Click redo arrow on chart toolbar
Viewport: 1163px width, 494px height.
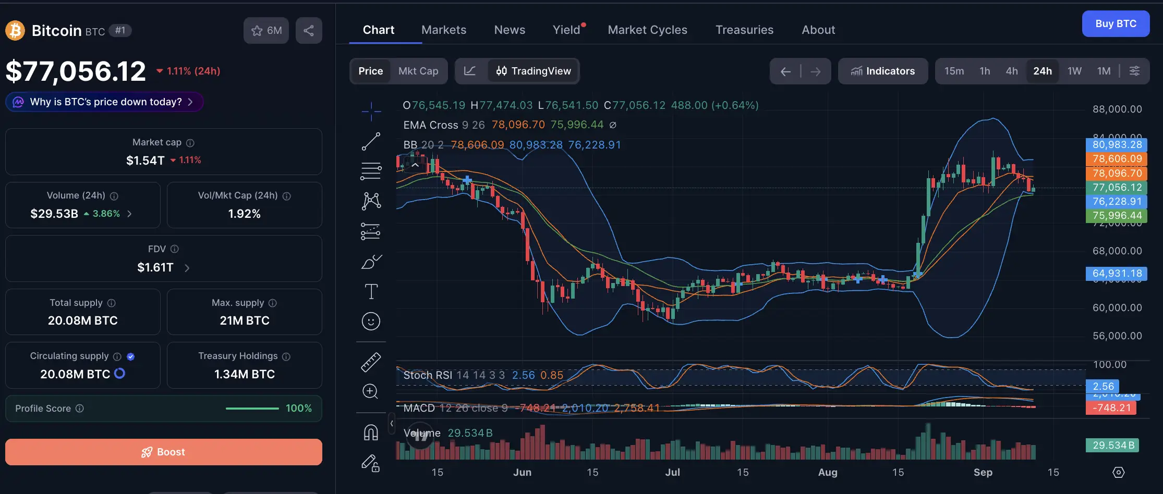(x=816, y=71)
